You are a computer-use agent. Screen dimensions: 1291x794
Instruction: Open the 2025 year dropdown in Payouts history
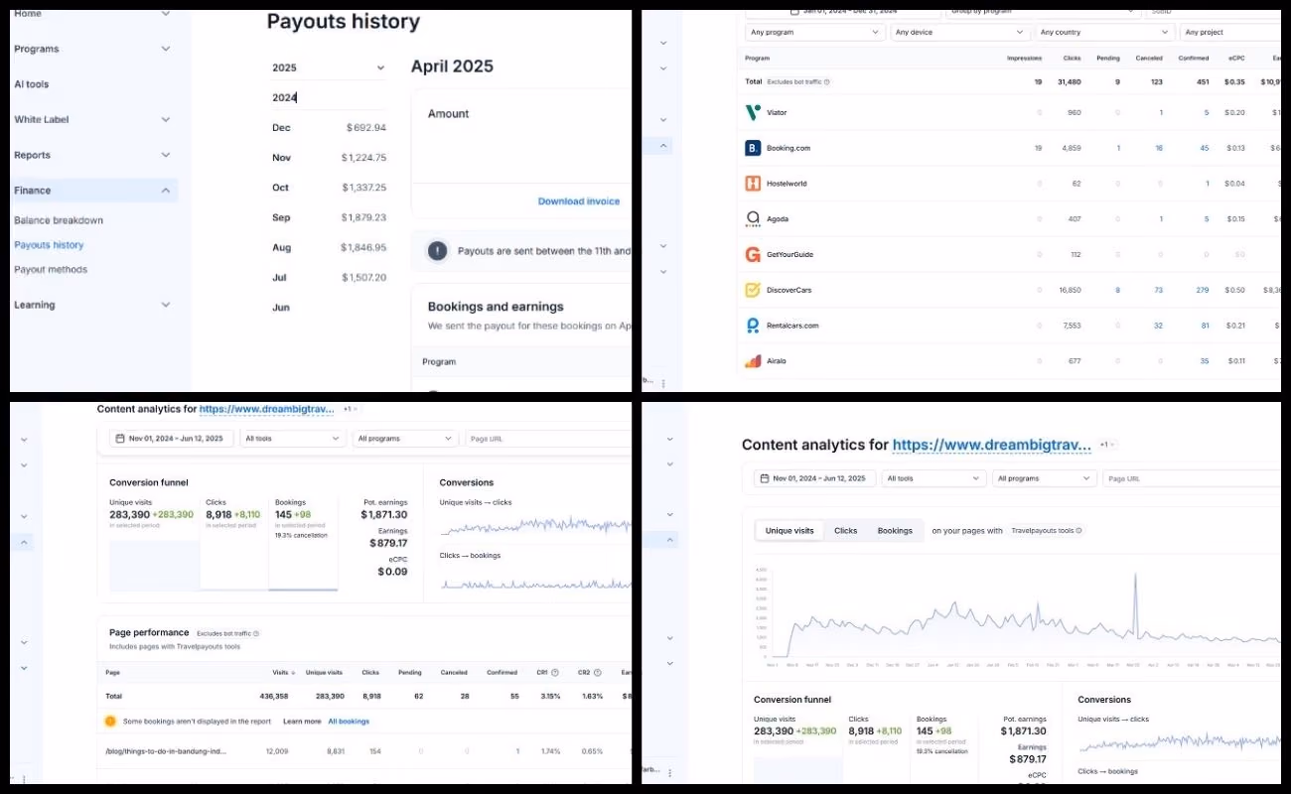coord(328,67)
